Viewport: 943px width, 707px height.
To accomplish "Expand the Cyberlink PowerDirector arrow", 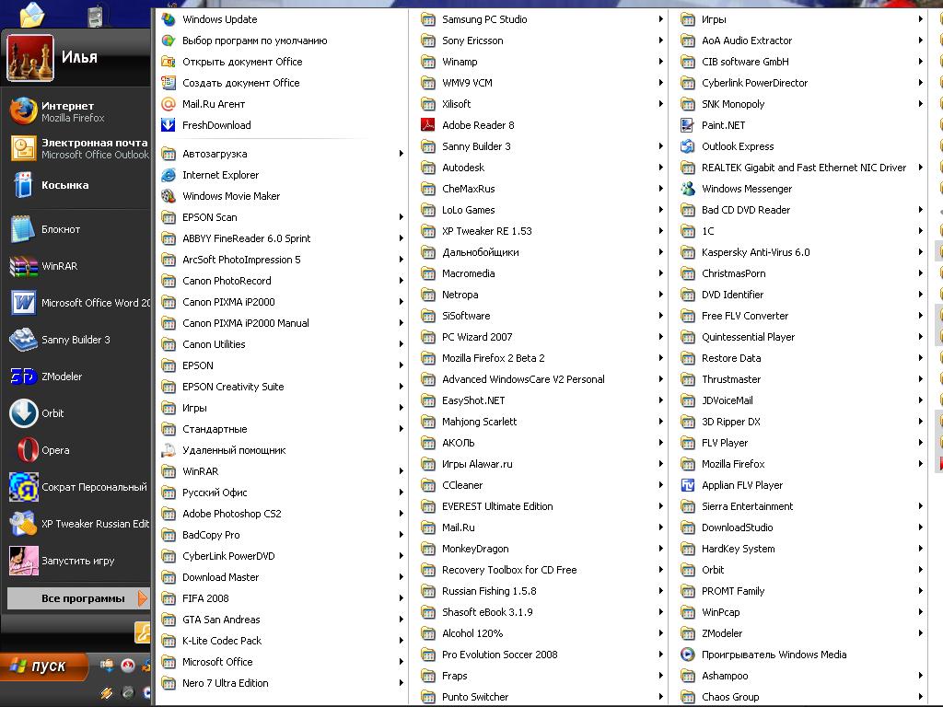I will pos(920,82).
